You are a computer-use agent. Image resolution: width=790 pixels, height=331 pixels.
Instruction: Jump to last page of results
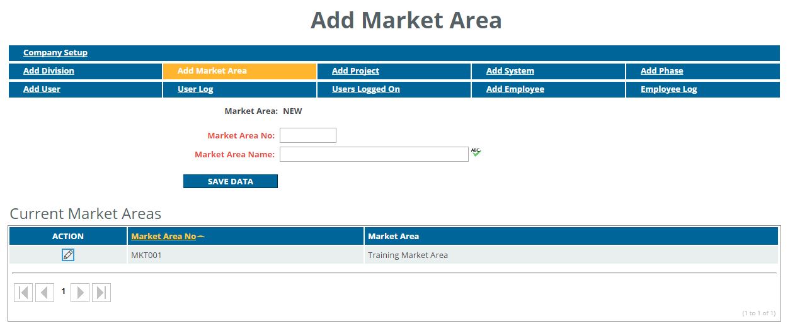click(101, 293)
